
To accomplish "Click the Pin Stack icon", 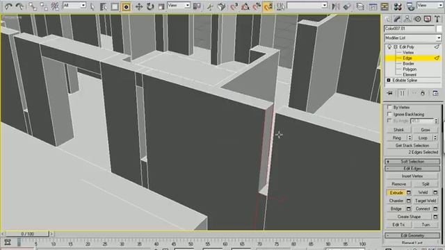I will click(389, 93).
